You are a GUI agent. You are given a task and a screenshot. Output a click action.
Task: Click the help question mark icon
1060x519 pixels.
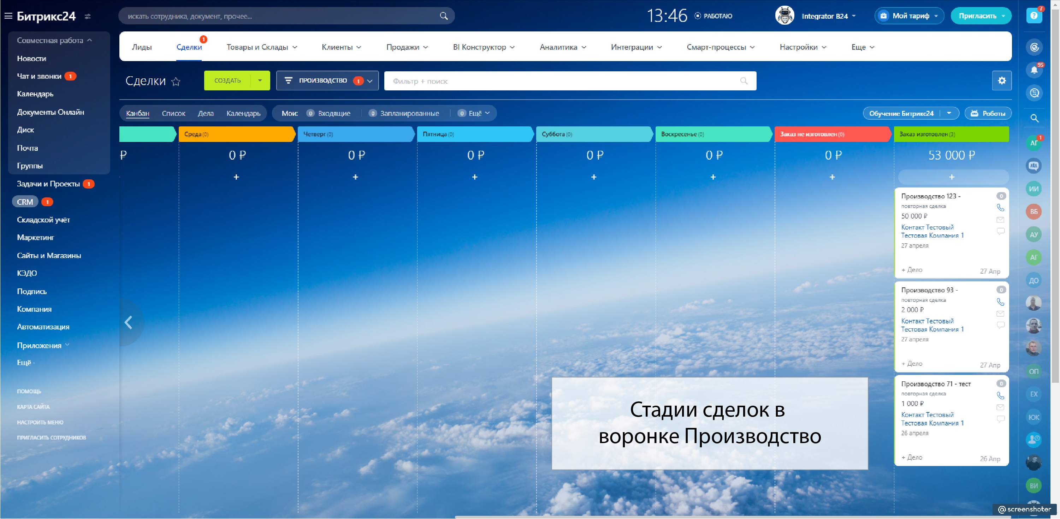1034,16
